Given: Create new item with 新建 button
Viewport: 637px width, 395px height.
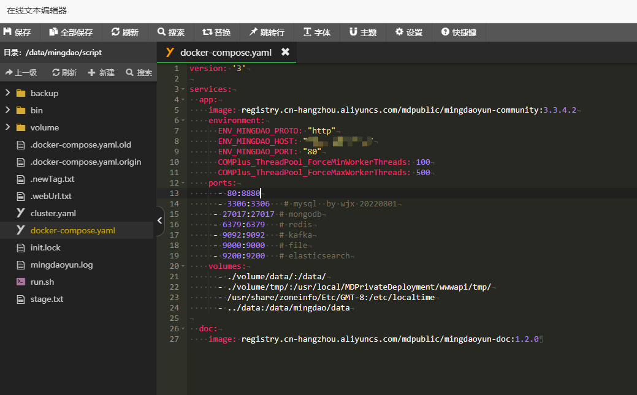Looking at the screenshot, I should [101, 72].
